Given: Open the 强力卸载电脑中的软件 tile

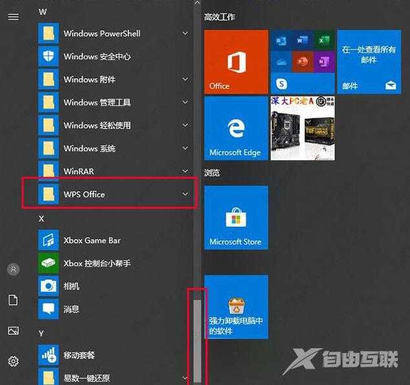Looking at the screenshot, I should (x=236, y=307).
